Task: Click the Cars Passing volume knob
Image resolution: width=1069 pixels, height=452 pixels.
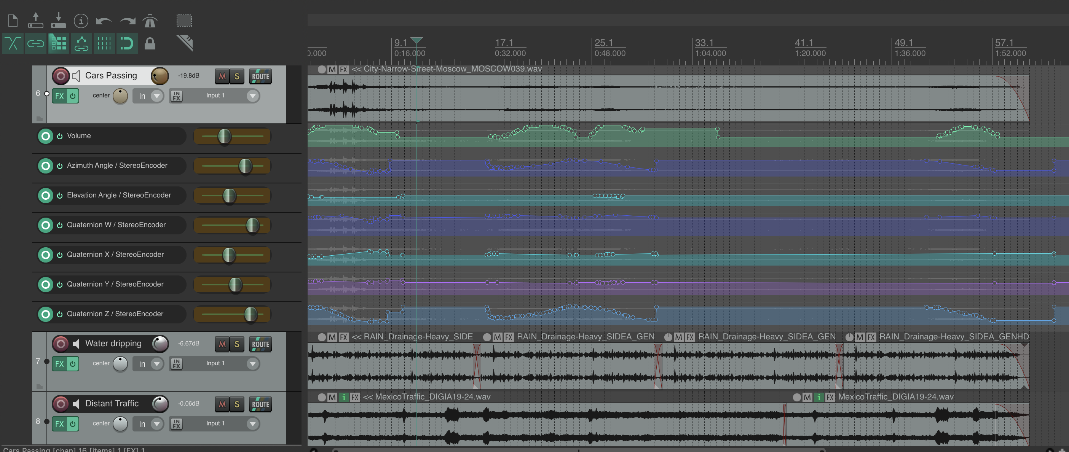Action: (160, 76)
